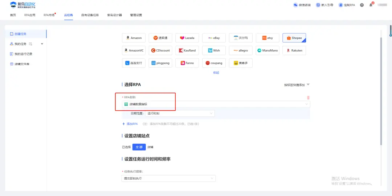Select the Shopee platform tile

coord(294,38)
